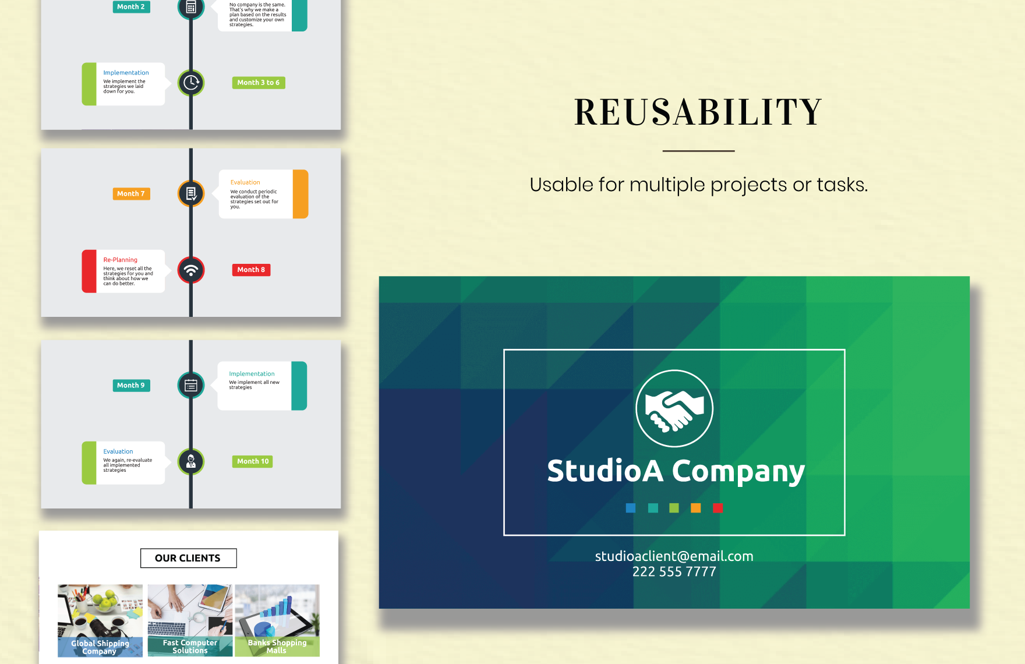
Task: Click the handshake logo on the StudioA card
Action: pos(674,408)
